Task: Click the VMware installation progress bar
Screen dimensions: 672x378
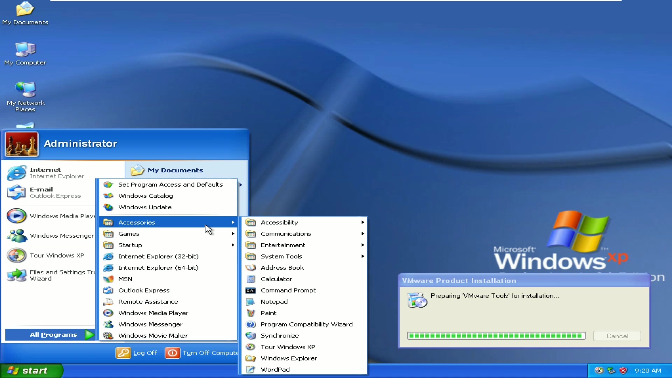Action: point(496,336)
